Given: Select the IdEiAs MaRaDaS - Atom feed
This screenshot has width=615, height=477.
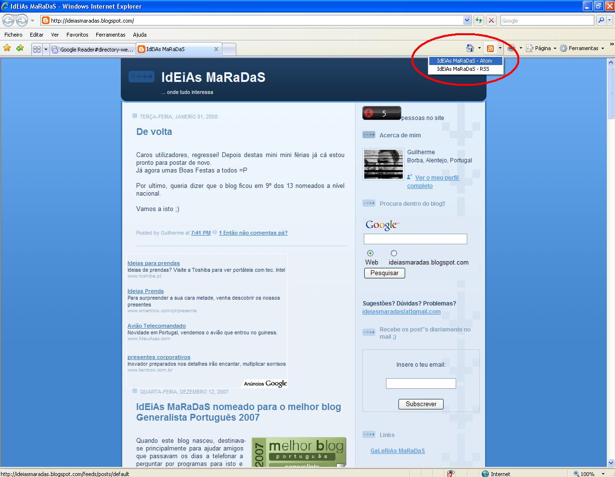Looking at the screenshot, I should (465, 61).
